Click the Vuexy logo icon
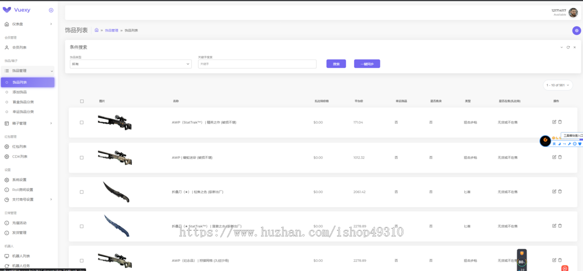 pos(7,10)
